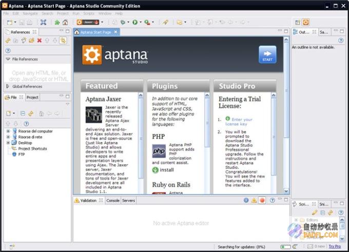This screenshot has height=252, width=349.
Task: Click the Try Pro link
Action: (335, 246)
